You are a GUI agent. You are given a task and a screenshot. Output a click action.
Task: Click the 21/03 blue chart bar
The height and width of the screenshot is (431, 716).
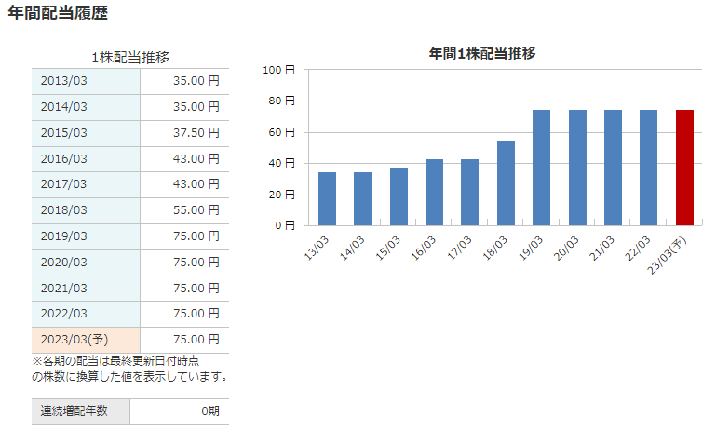pos(614,168)
